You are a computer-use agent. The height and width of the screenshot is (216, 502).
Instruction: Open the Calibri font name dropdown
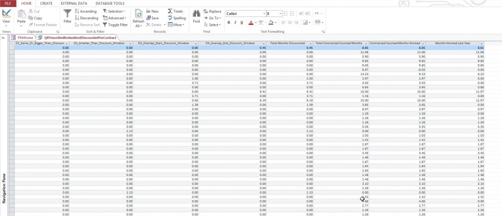point(264,14)
